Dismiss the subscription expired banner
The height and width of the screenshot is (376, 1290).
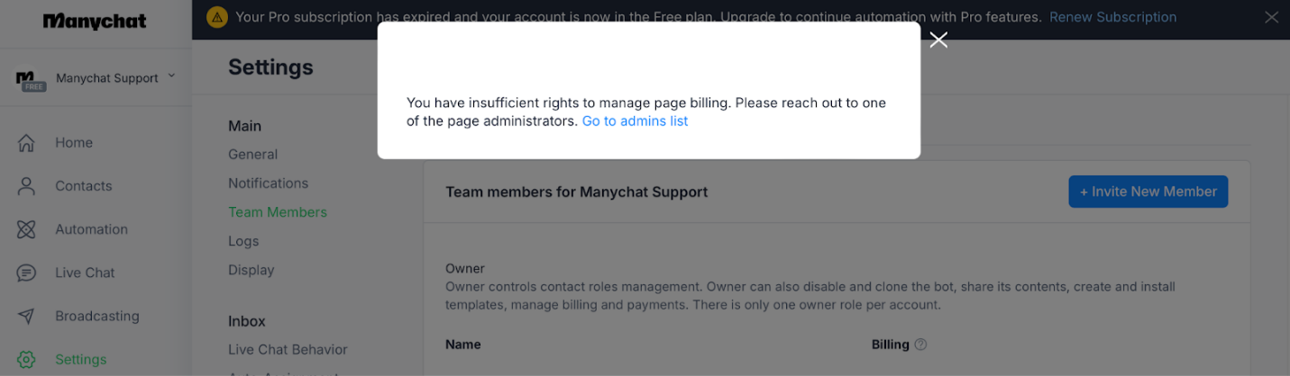[1271, 17]
